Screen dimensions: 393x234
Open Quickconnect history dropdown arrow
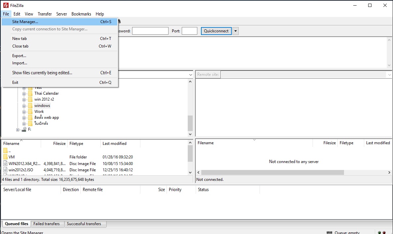point(235,31)
